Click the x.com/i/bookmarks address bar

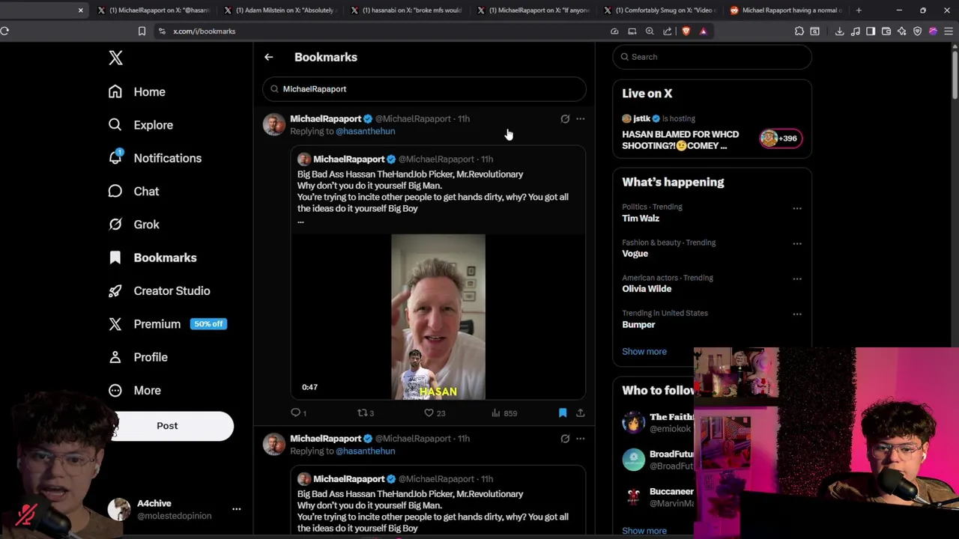[204, 31]
